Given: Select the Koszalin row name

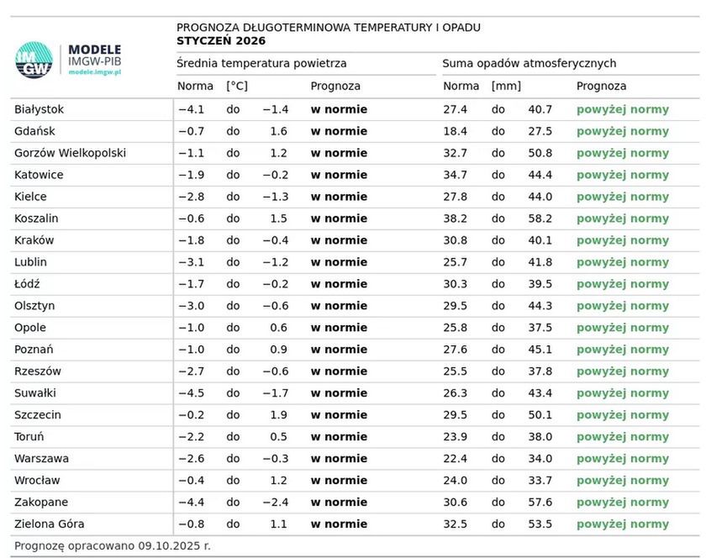Looking at the screenshot, I should pyautogui.click(x=36, y=218).
